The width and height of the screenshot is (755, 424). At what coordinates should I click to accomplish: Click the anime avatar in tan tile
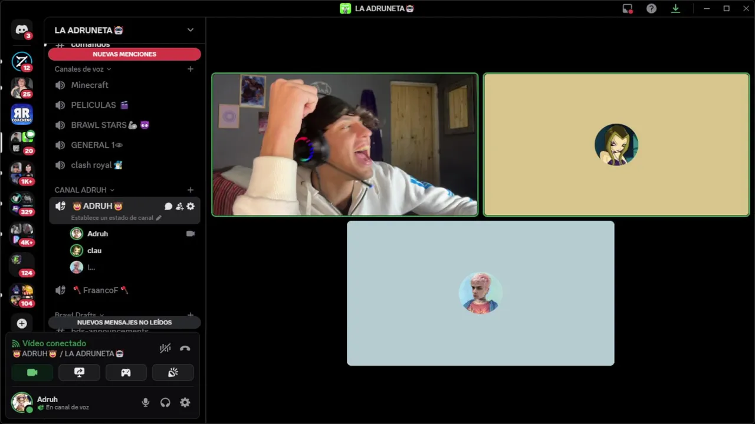(x=616, y=144)
